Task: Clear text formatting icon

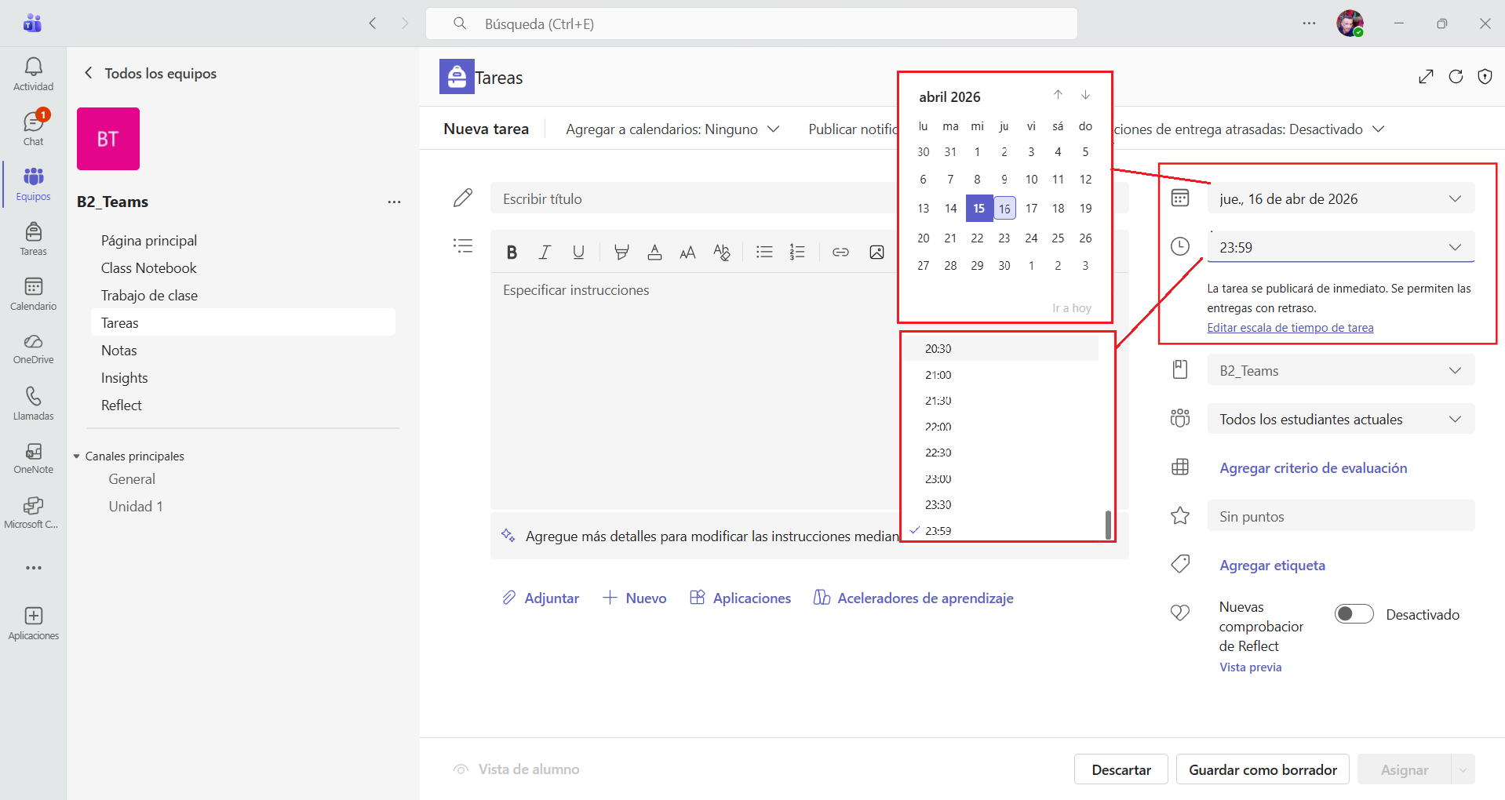Action: 721,252
